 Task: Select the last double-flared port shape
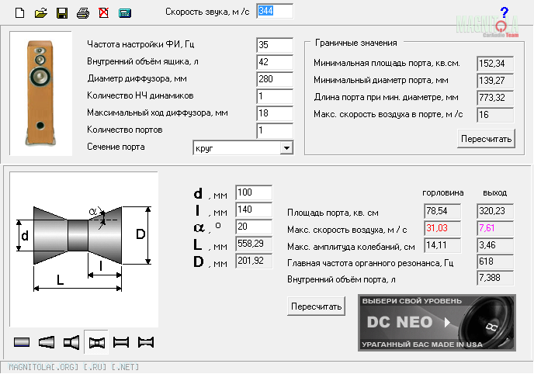(x=146, y=342)
